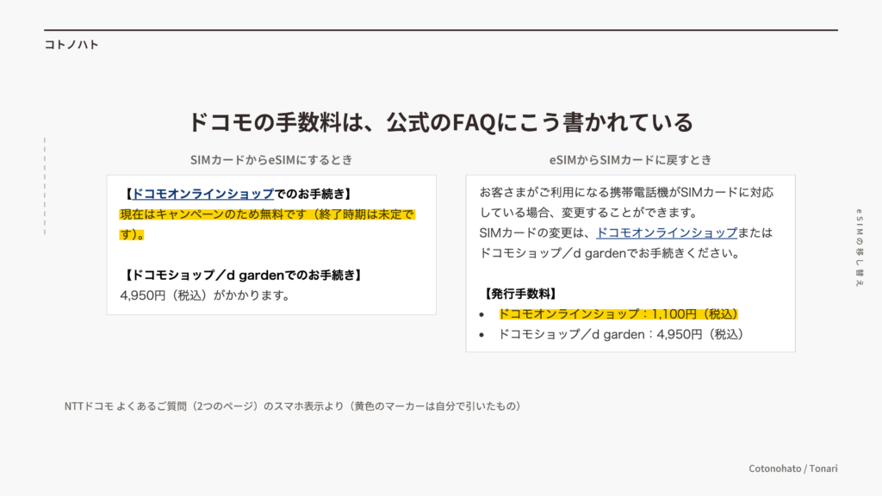Screen dimensions: 882x496
Task: Click 【ドコモショップ／d gardenでのお手続き】 heading
Action: coord(242,275)
